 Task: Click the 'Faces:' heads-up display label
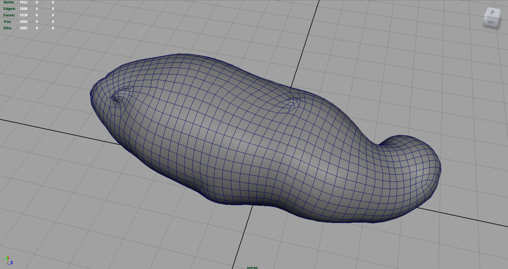pyautogui.click(x=9, y=15)
